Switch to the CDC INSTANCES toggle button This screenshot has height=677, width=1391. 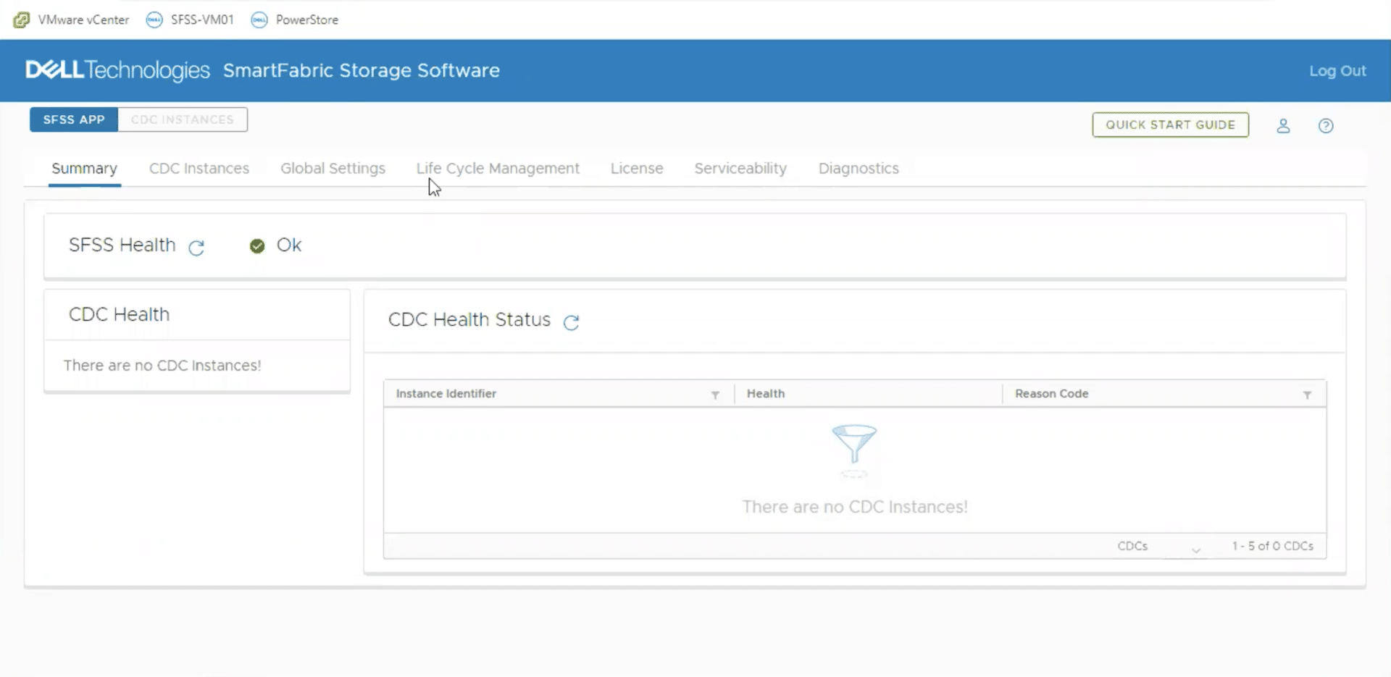[x=183, y=119]
